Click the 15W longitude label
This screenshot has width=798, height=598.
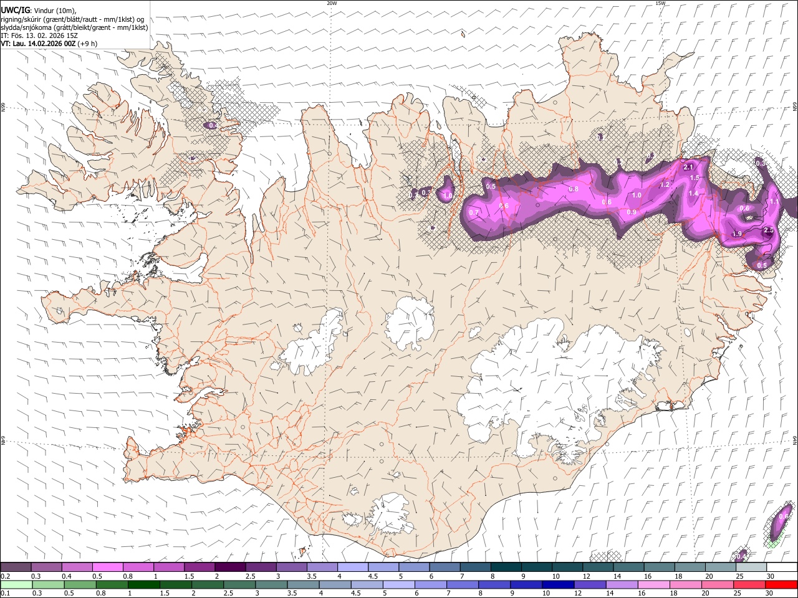coord(660,3)
